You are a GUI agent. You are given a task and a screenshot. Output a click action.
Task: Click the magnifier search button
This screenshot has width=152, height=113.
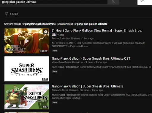click(113, 2)
